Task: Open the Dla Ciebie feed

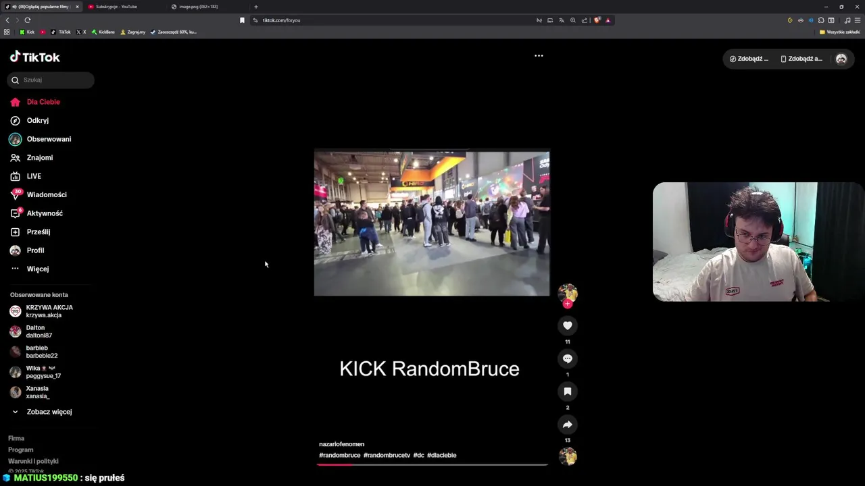Action: pos(35,102)
